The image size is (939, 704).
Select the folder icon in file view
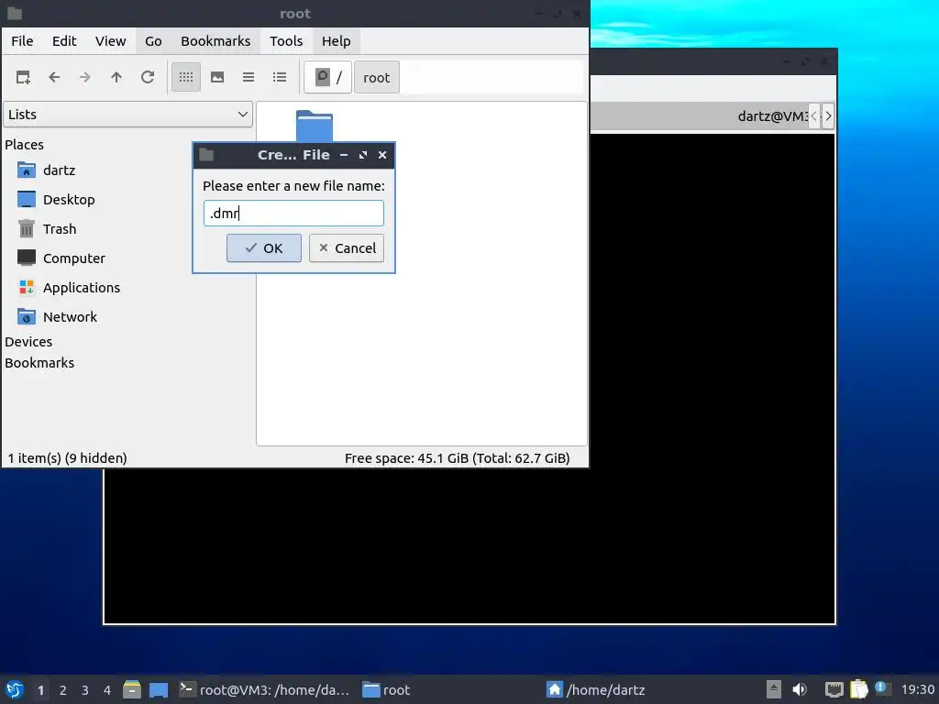[x=315, y=126]
